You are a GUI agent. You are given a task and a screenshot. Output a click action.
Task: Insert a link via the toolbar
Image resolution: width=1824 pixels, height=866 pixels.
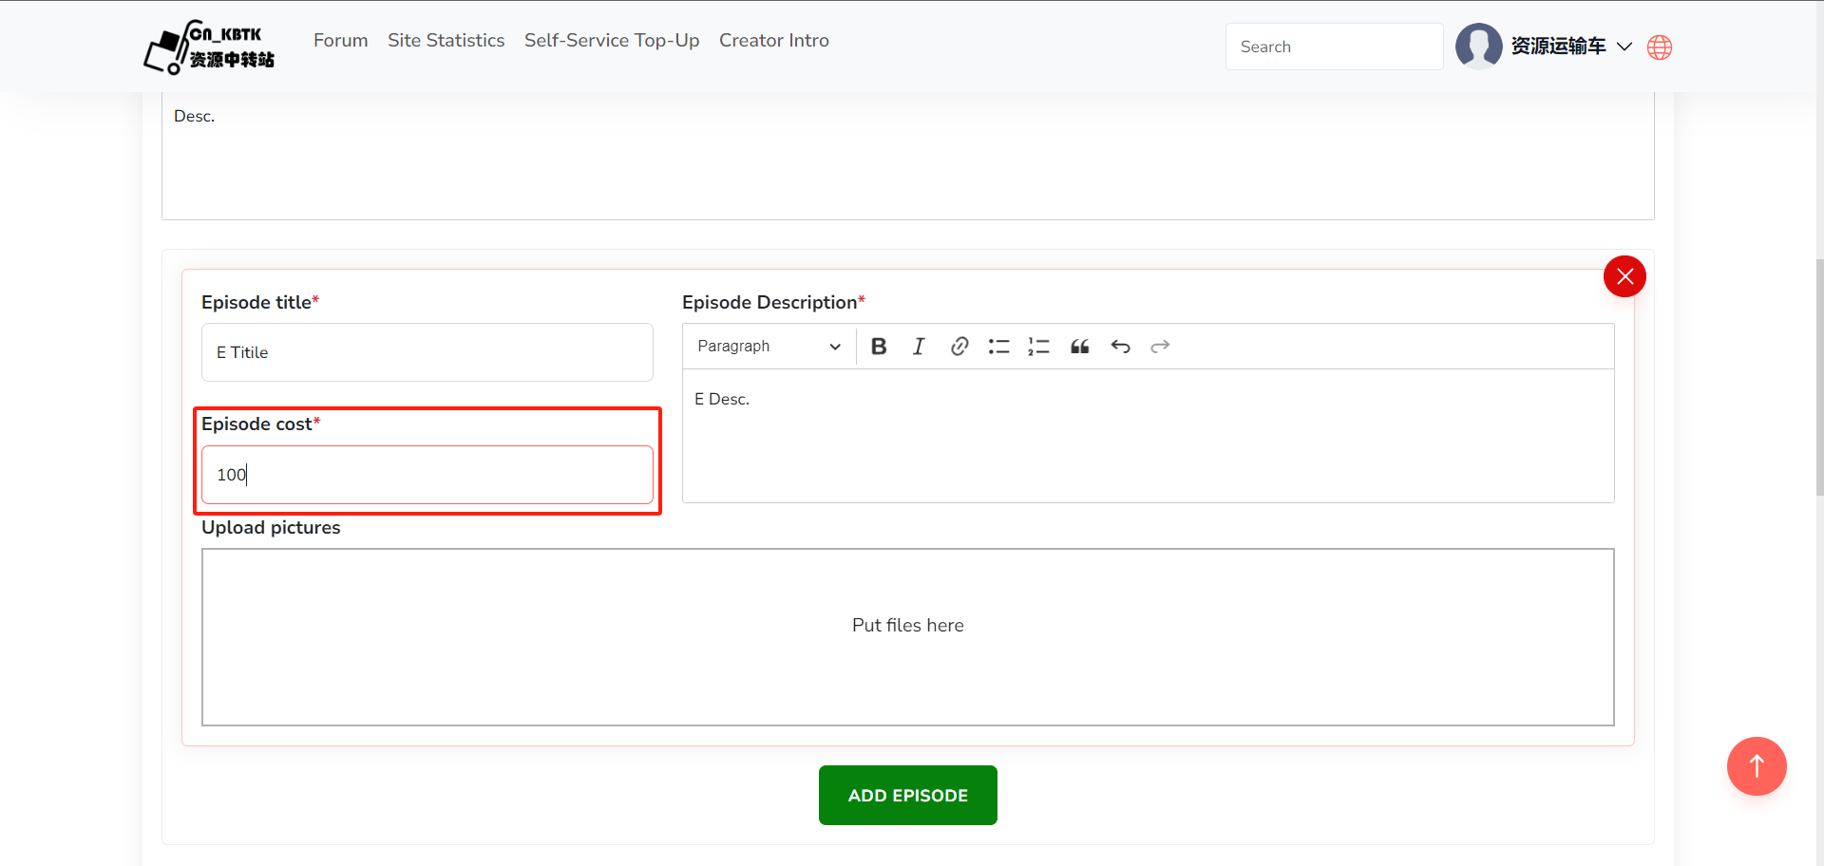coord(959,347)
